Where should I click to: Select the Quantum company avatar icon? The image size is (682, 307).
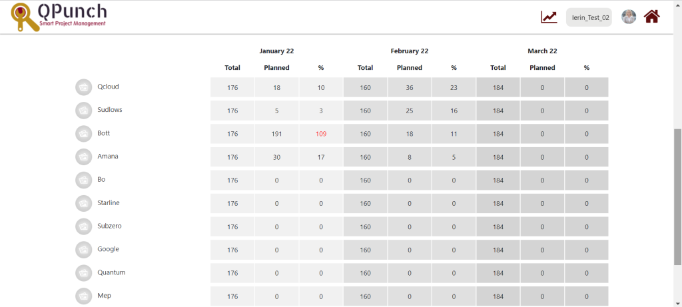pos(83,272)
